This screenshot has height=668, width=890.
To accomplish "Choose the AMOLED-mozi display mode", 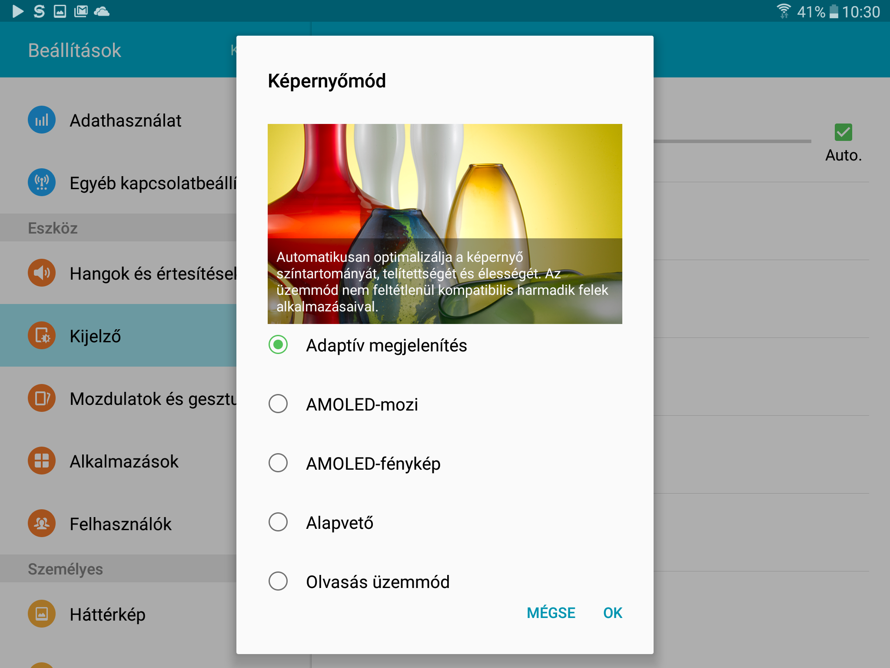I will click(278, 404).
